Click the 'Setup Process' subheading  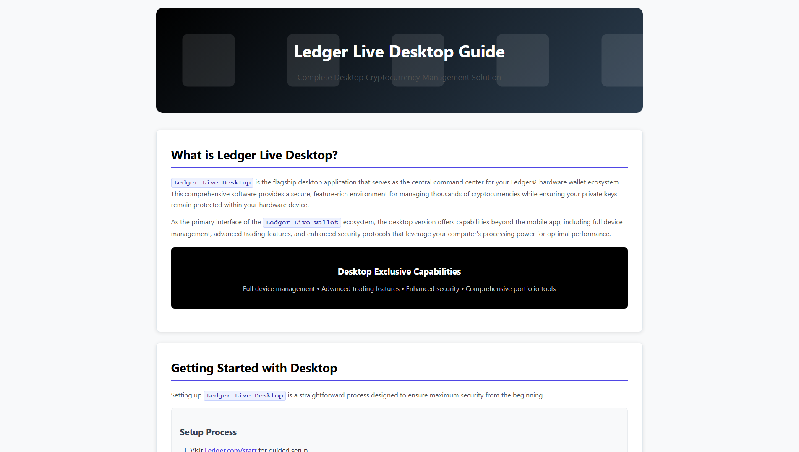tap(208, 432)
